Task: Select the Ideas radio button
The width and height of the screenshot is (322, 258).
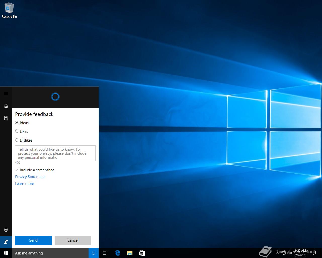Action: pyautogui.click(x=17, y=123)
